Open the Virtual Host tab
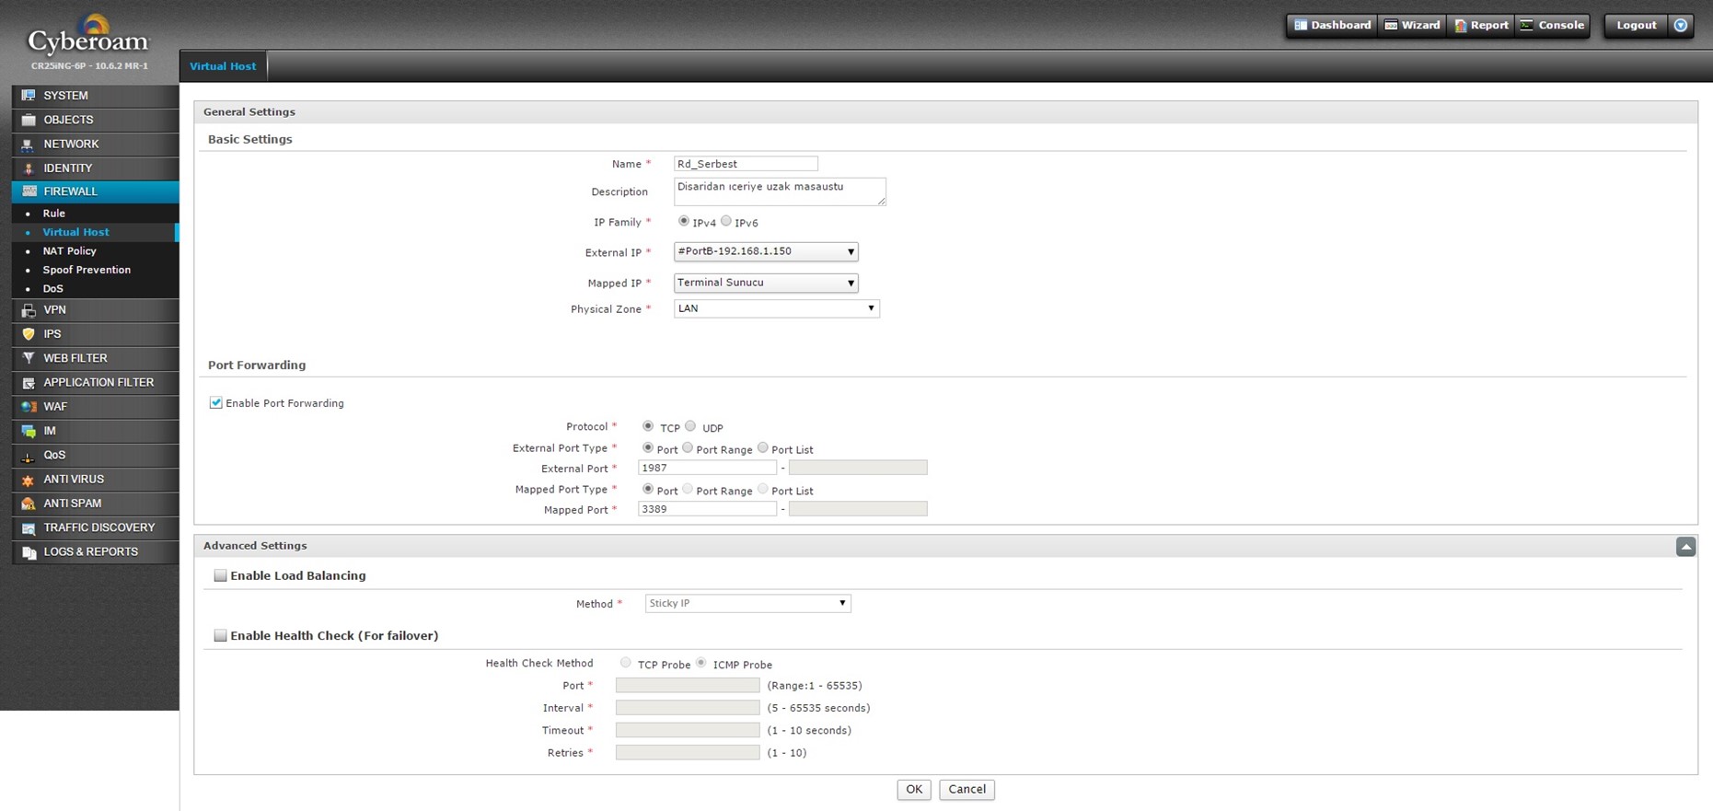This screenshot has height=811, width=1713. [223, 66]
